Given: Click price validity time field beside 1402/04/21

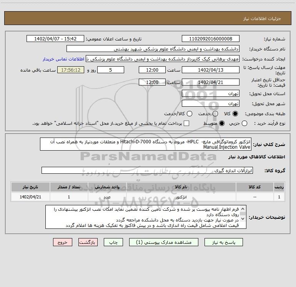Looking at the screenshot, I should tap(152, 82).
